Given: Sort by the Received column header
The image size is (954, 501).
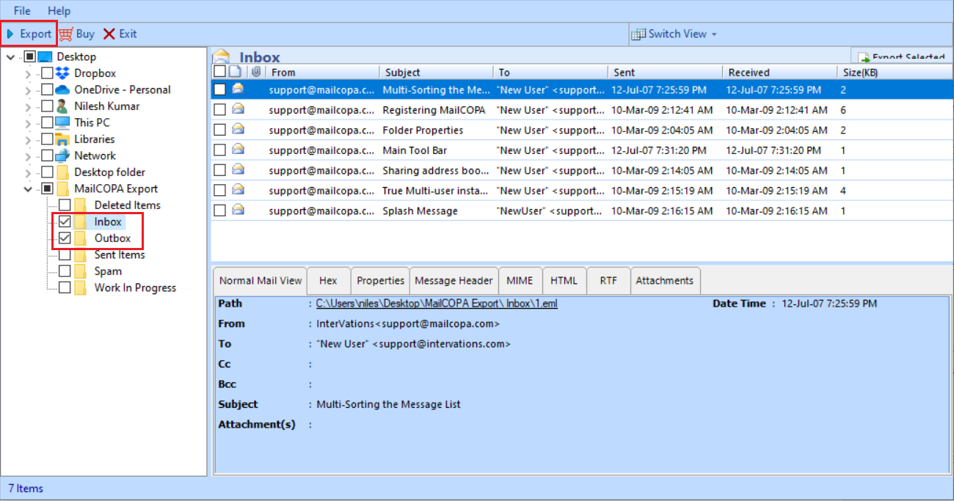Looking at the screenshot, I should pos(780,72).
